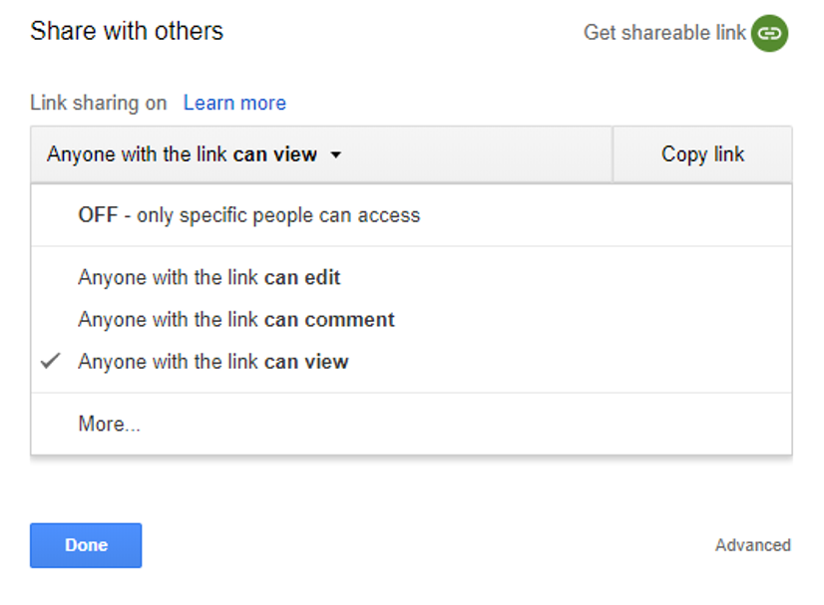Open the "Learn more" link

(x=234, y=103)
